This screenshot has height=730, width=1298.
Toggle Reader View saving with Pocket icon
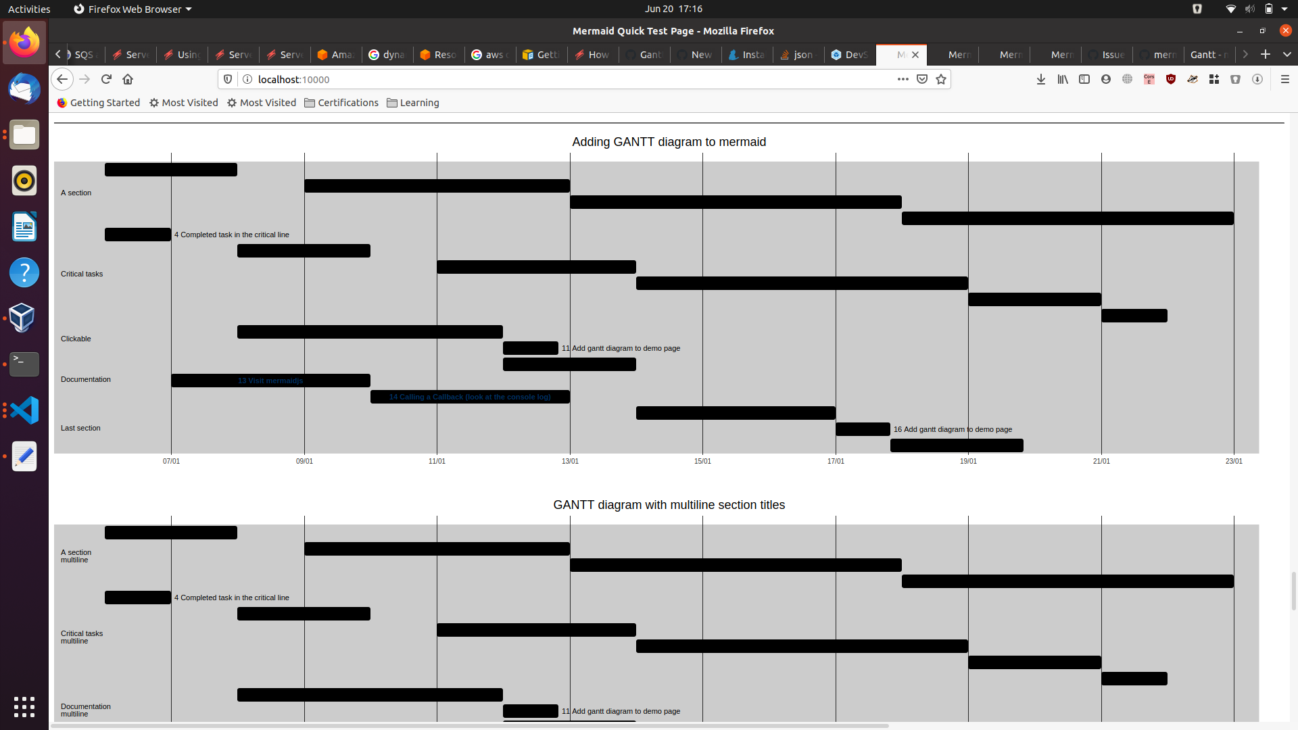pyautogui.click(x=922, y=79)
